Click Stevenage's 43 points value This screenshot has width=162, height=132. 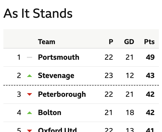coord(150,76)
